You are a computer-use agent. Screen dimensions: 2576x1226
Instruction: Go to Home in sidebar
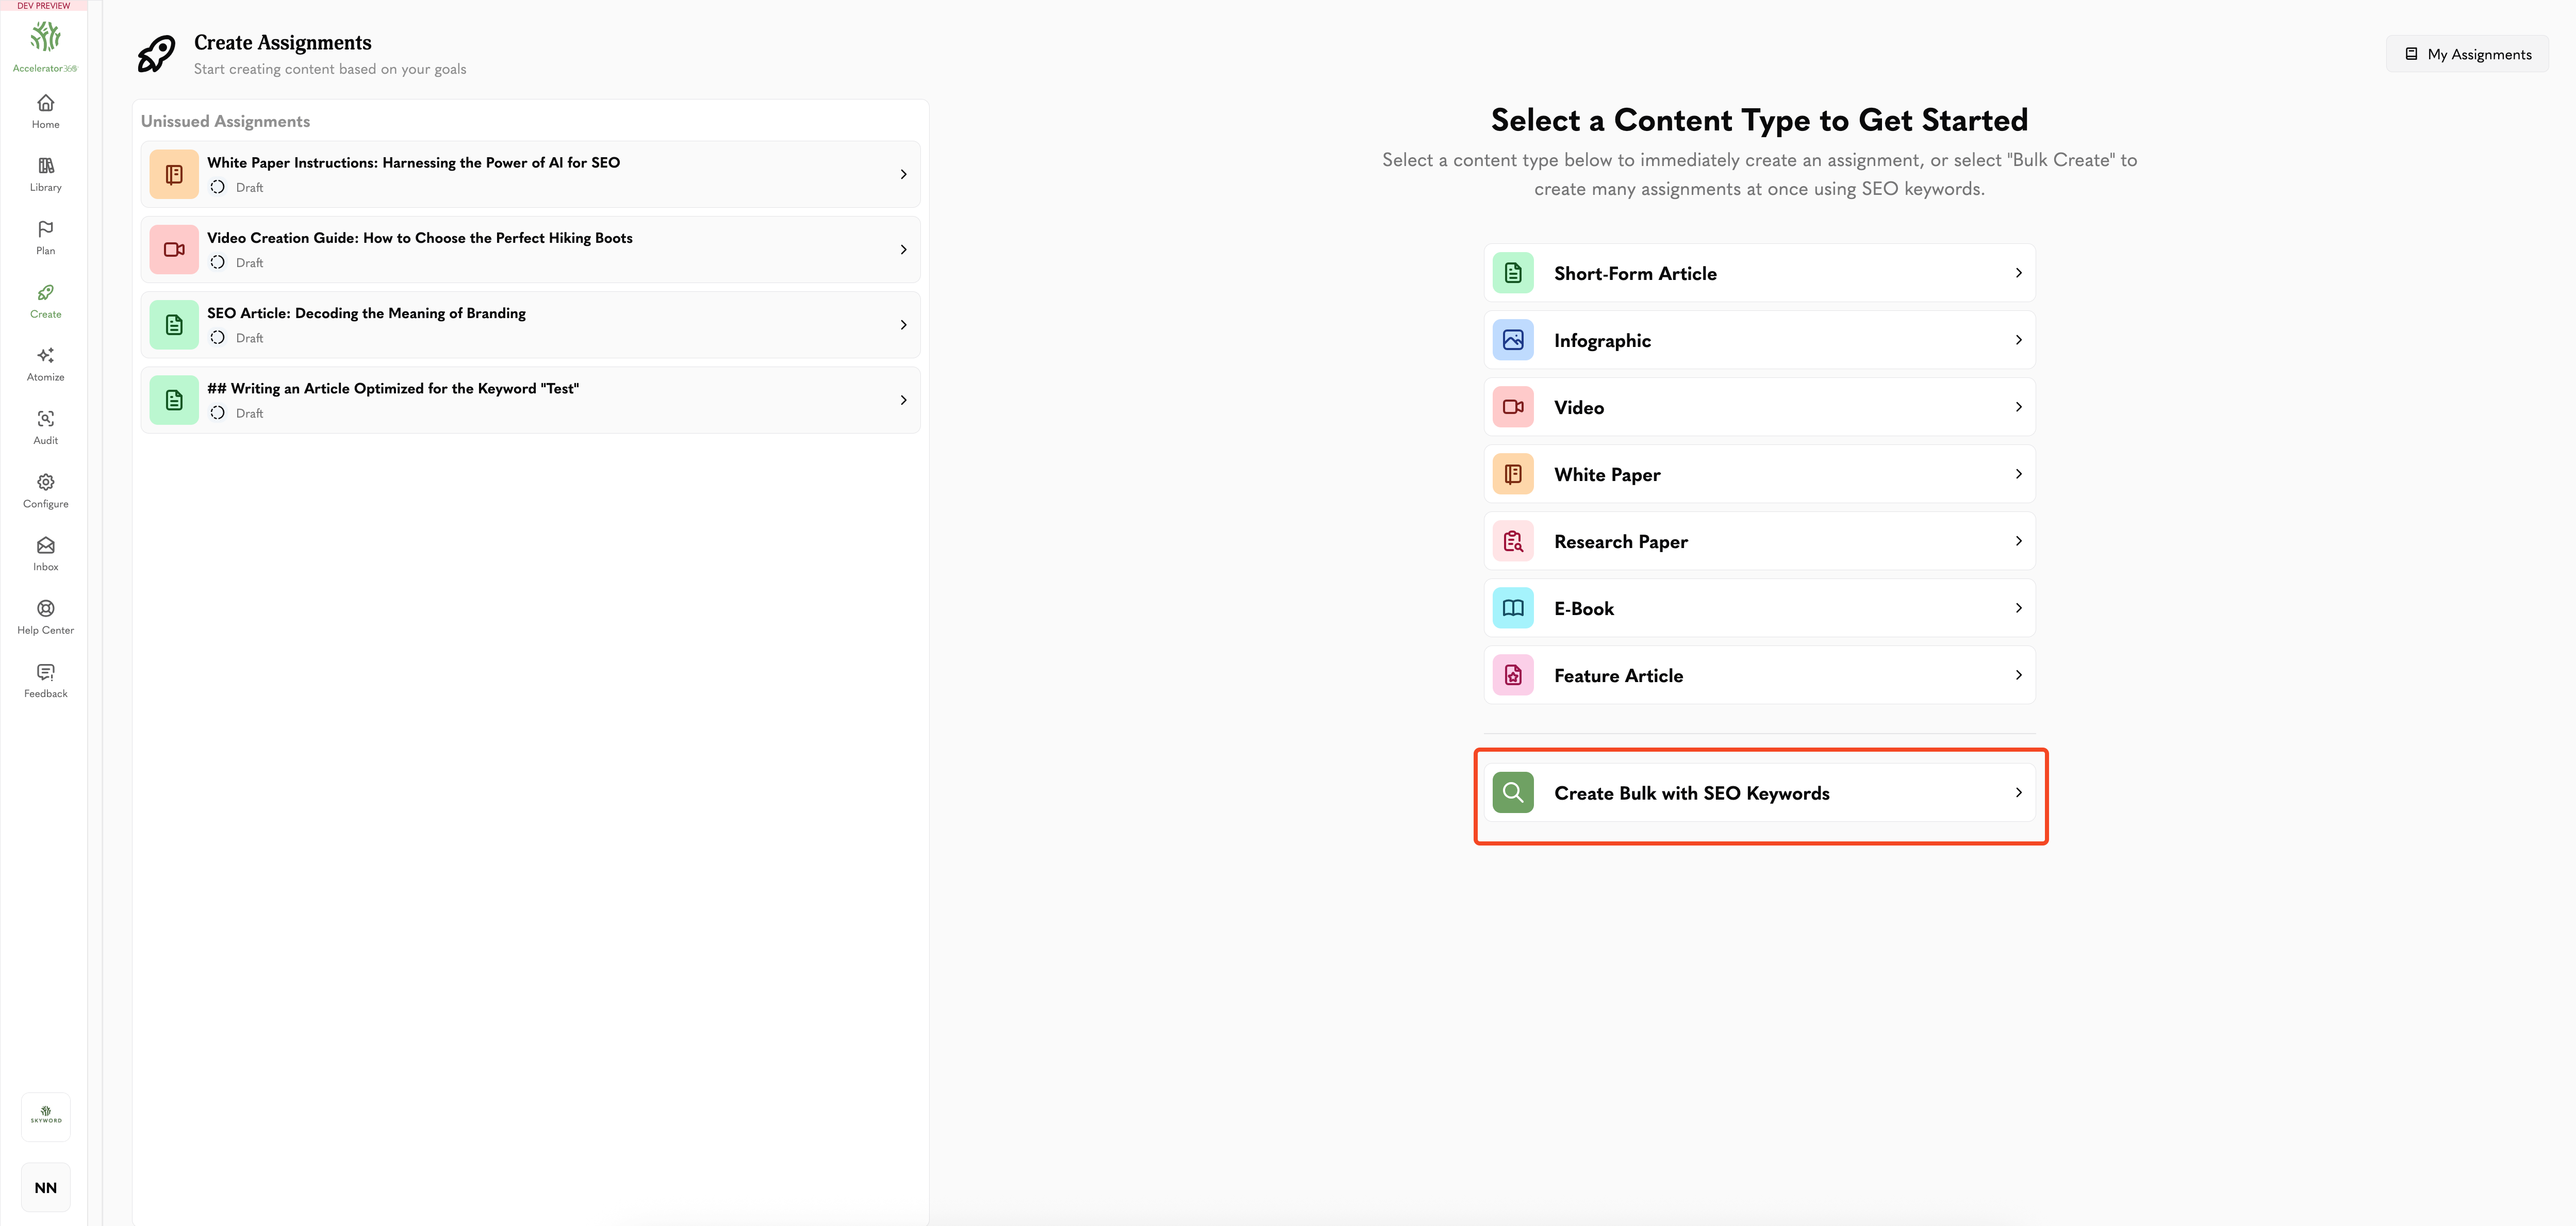tap(45, 111)
